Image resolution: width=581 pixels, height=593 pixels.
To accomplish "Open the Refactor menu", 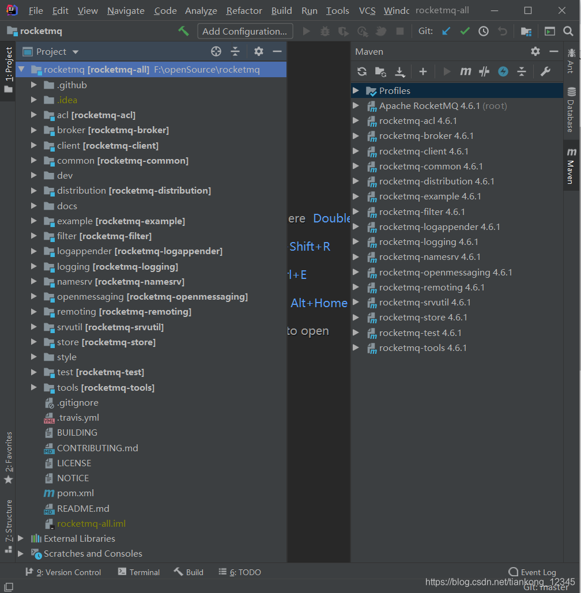I will pyautogui.click(x=244, y=10).
